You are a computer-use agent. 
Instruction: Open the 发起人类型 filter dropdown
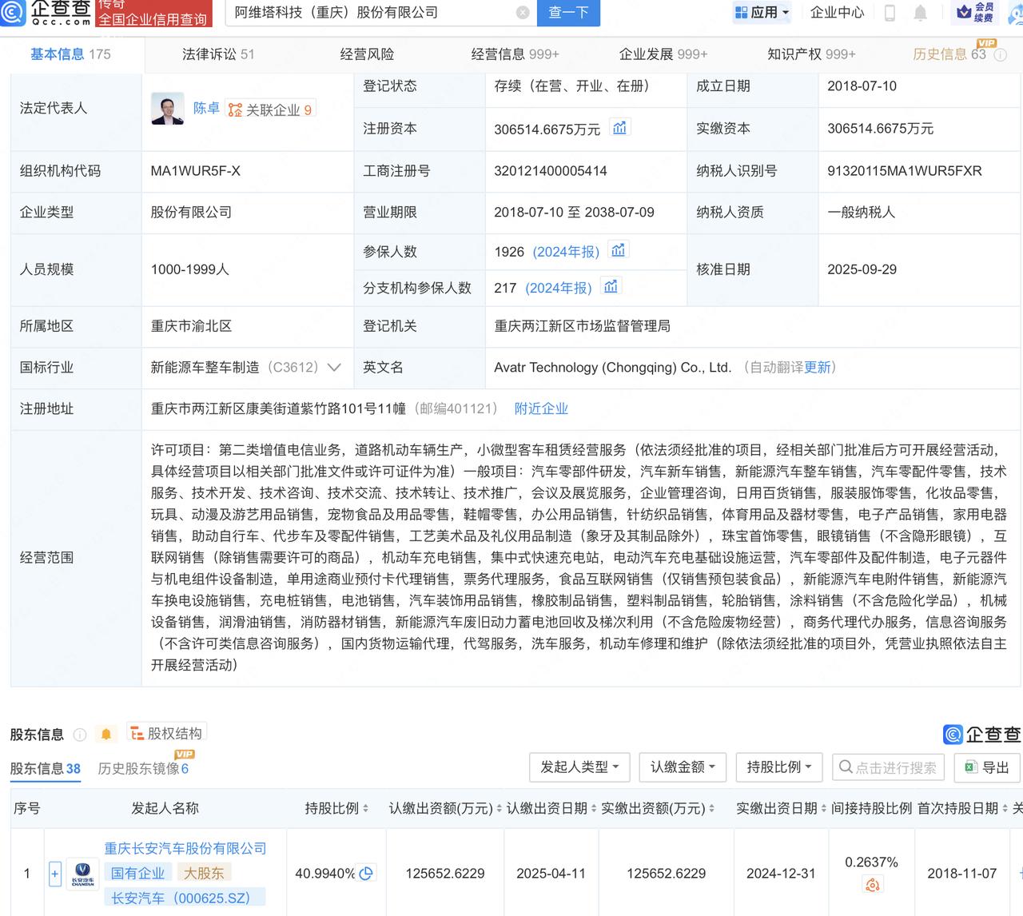(x=579, y=767)
